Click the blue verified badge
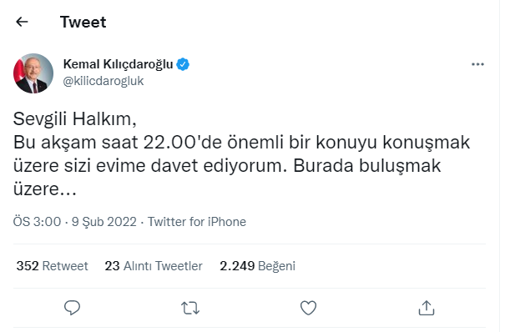Image resolution: width=505 pixels, height=332 pixels. (183, 64)
